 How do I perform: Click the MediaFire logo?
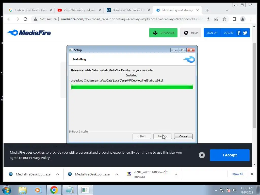point(29,33)
